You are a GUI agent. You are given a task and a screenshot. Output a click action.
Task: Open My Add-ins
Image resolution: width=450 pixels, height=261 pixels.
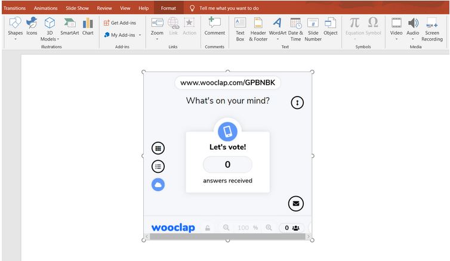point(119,35)
